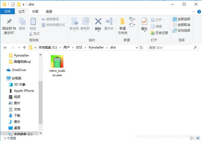The image size is (202, 141).
Task: Open the Easy access dropdown icon
Action: pos(132,25)
